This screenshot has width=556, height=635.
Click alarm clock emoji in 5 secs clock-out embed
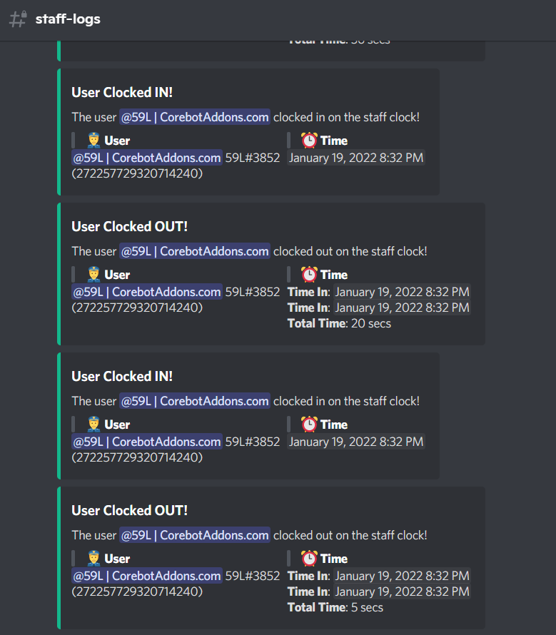[309, 559]
